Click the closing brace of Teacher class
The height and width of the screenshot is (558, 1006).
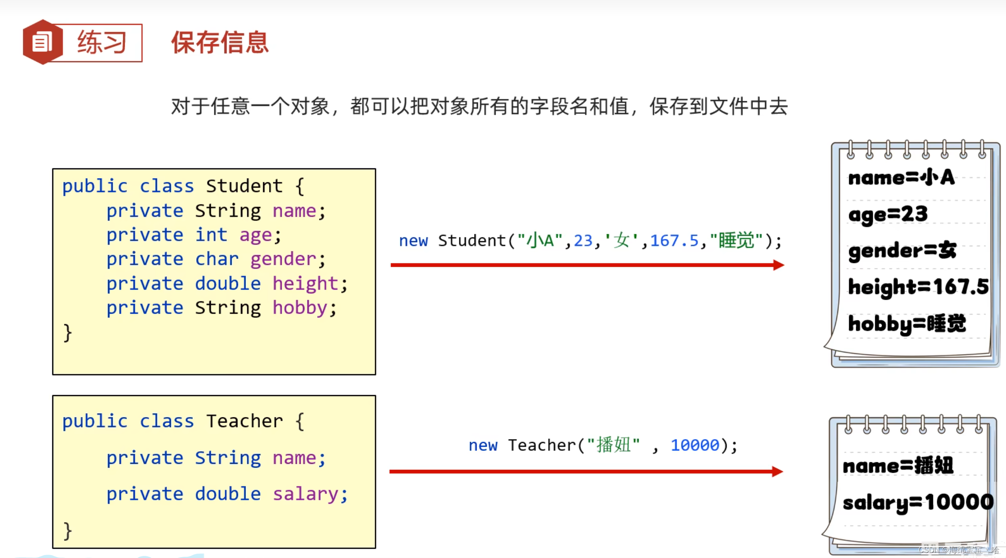(67, 531)
